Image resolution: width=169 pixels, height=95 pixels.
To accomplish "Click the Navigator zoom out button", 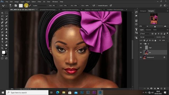I will tap(147, 26).
